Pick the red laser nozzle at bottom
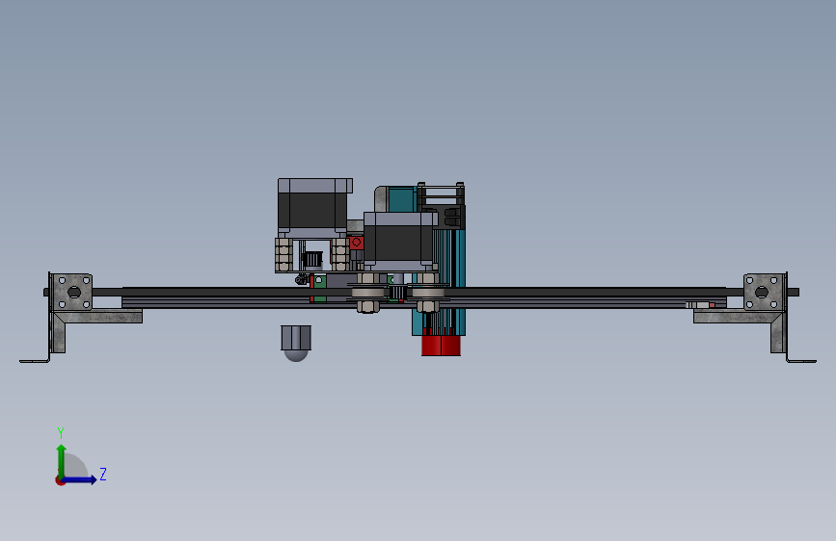The width and height of the screenshot is (836, 541). [x=441, y=345]
